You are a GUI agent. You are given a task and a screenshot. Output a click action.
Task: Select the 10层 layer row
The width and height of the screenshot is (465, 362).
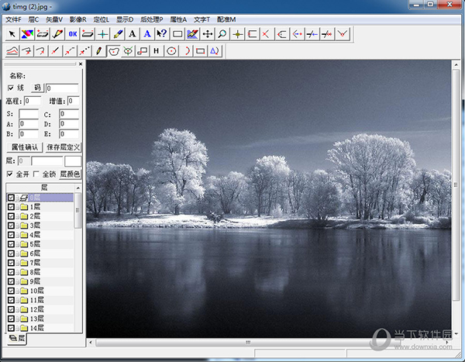(40, 291)
